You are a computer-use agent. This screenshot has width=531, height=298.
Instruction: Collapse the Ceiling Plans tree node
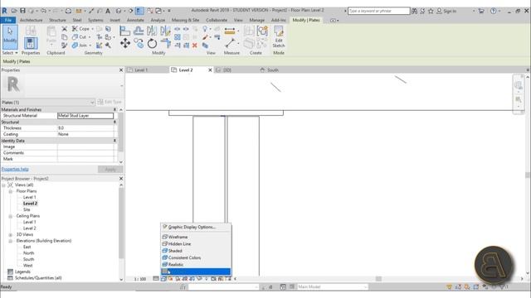coord(11,216)
